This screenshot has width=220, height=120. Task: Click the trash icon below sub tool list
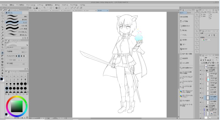click(28, 38)
